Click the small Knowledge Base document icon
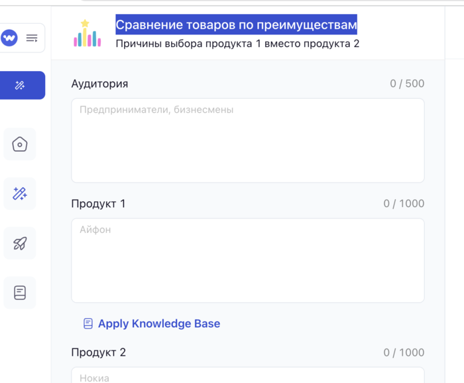Viewport: 464px width, 383px height. pyautogui.click(x=88, y=324)
